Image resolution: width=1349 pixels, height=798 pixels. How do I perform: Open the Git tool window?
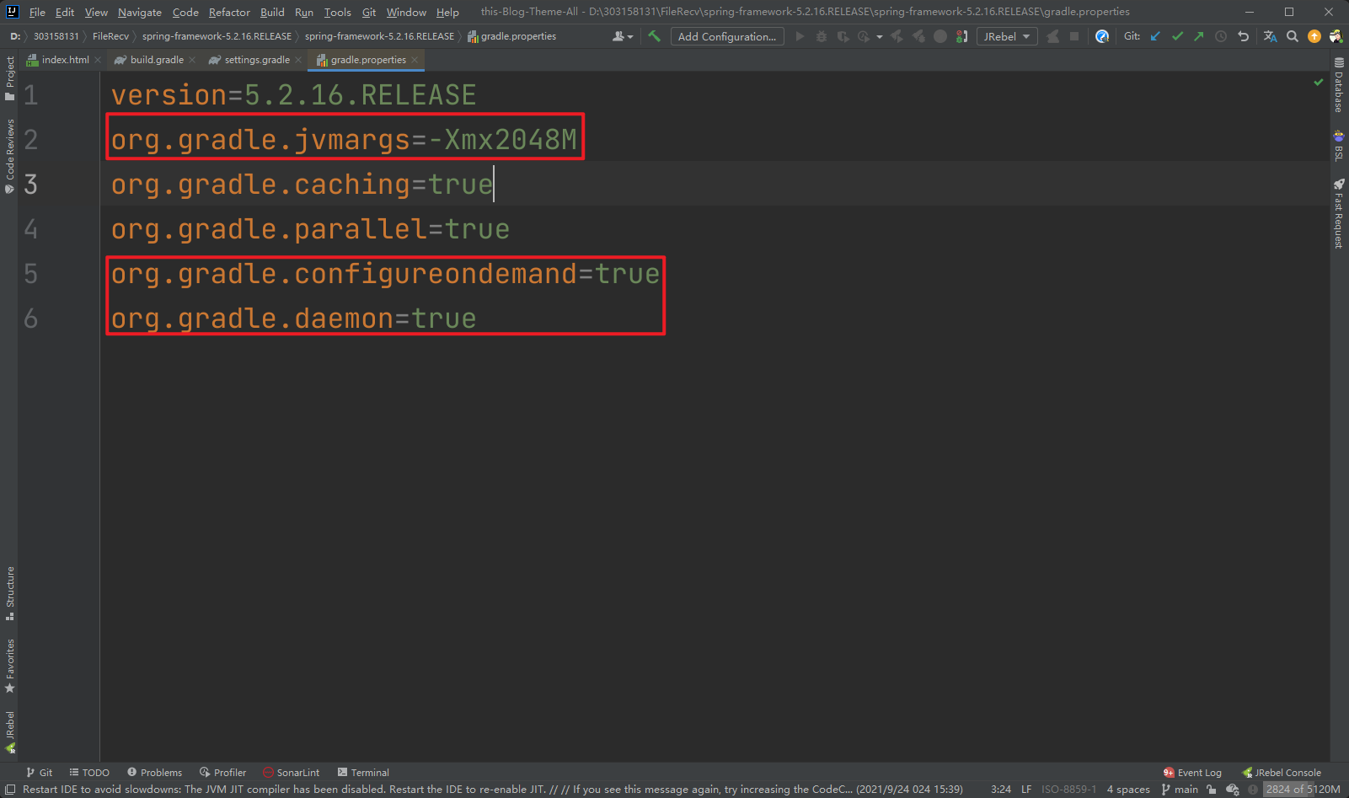39,773
